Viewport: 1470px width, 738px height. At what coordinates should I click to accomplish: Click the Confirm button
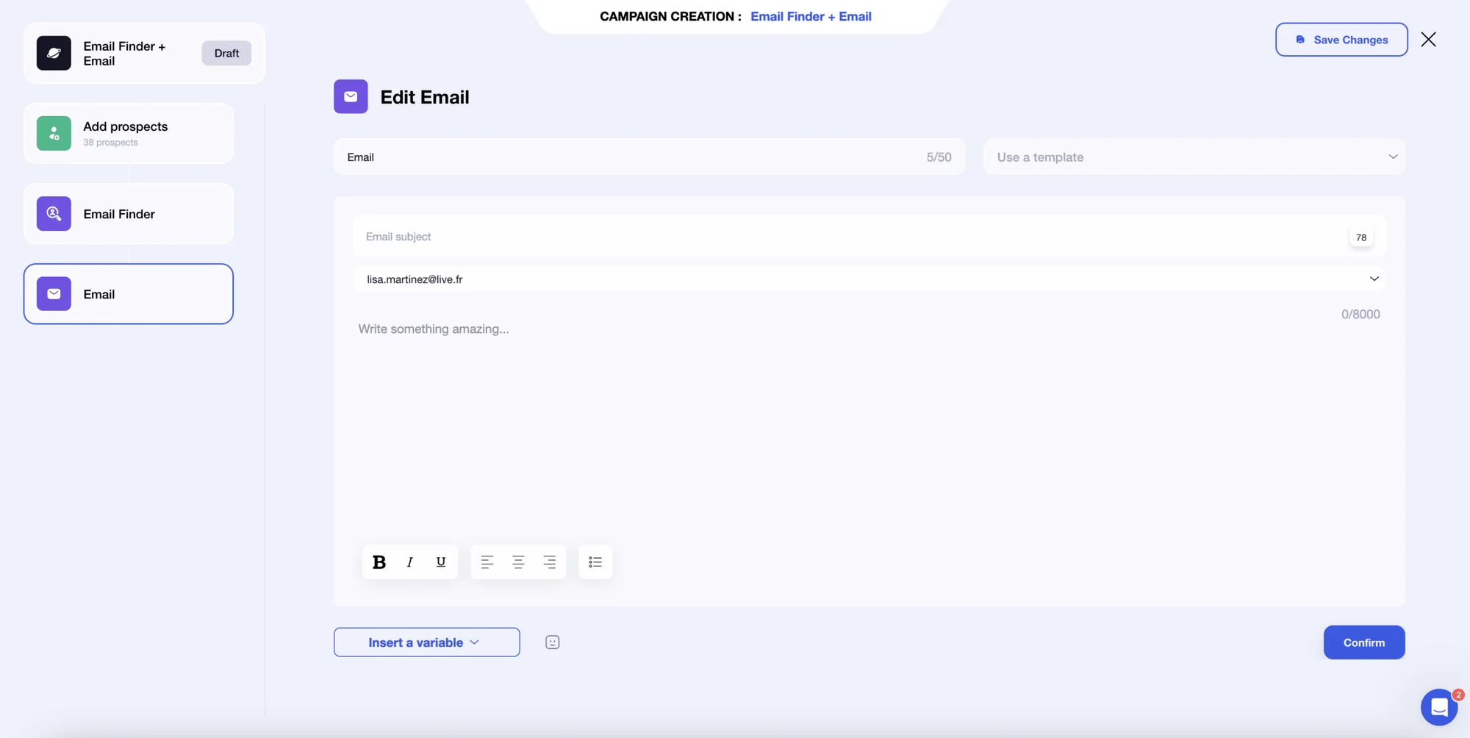pyautogui.click(x=1364, y=642)
